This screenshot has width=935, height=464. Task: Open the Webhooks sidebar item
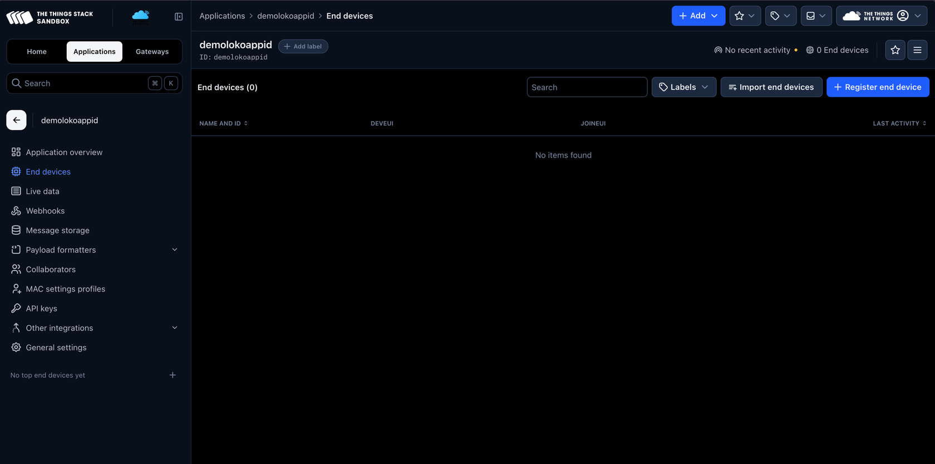[45, 211]
